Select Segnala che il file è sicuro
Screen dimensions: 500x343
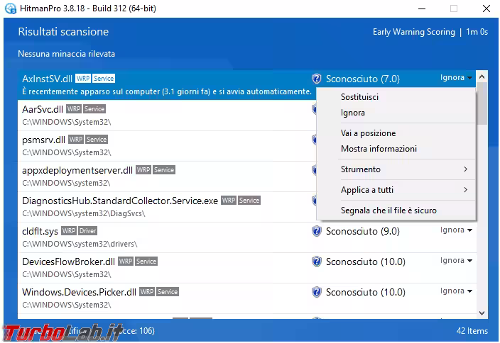pyautogui.click(x=396, y=210)
